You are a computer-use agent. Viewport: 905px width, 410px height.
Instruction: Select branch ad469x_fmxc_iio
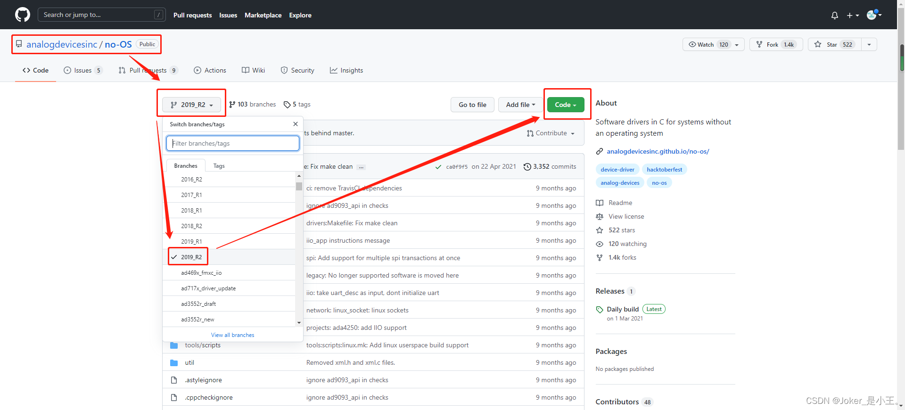[x=229, y=273]
